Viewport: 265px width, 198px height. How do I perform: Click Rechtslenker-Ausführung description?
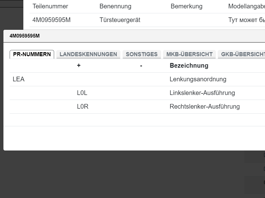205,107
